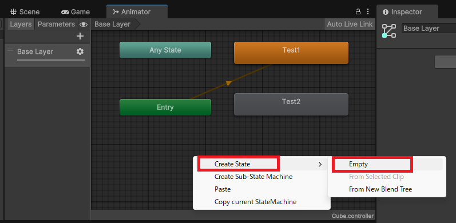Image resolution: width=456 pixels, height=223 pixels.
Task: Open the Parameters tab
Action: click(x=56, y=24)
